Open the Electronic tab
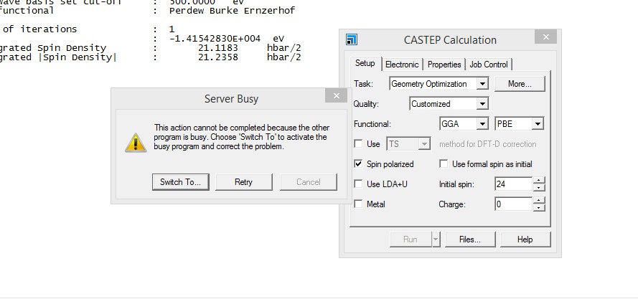638x299 pixels. (402, 65)
